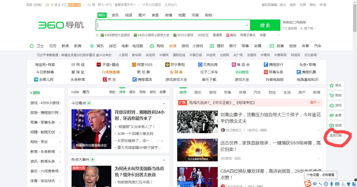Click the 阿里1688 orange icon
Image resolution: width=357 pixels, height=187 pixels.
click(134, 65)
